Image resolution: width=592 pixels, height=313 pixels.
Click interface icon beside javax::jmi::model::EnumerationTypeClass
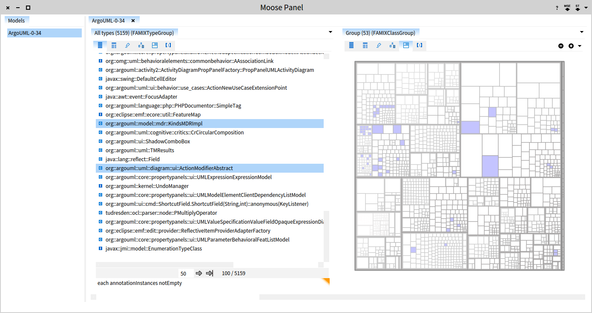click(100, 248)
